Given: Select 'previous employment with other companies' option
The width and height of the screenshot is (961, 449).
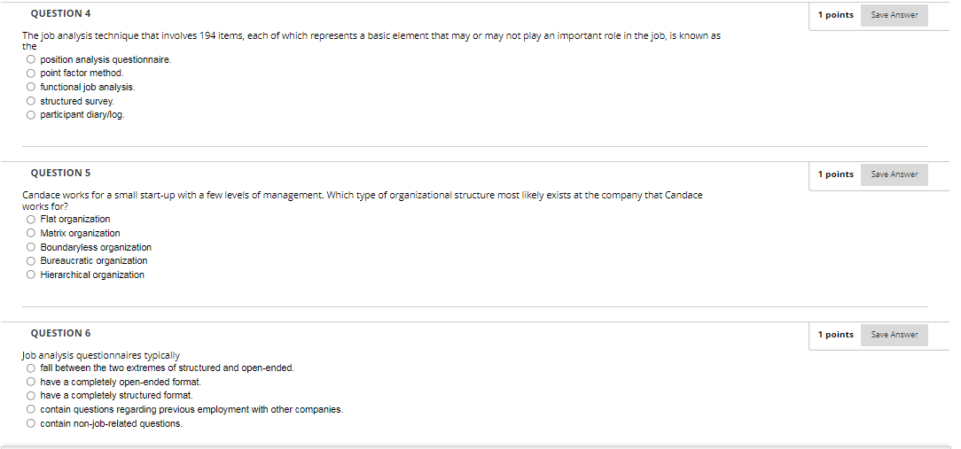Looking at the screenshot, I should point(31,409).
